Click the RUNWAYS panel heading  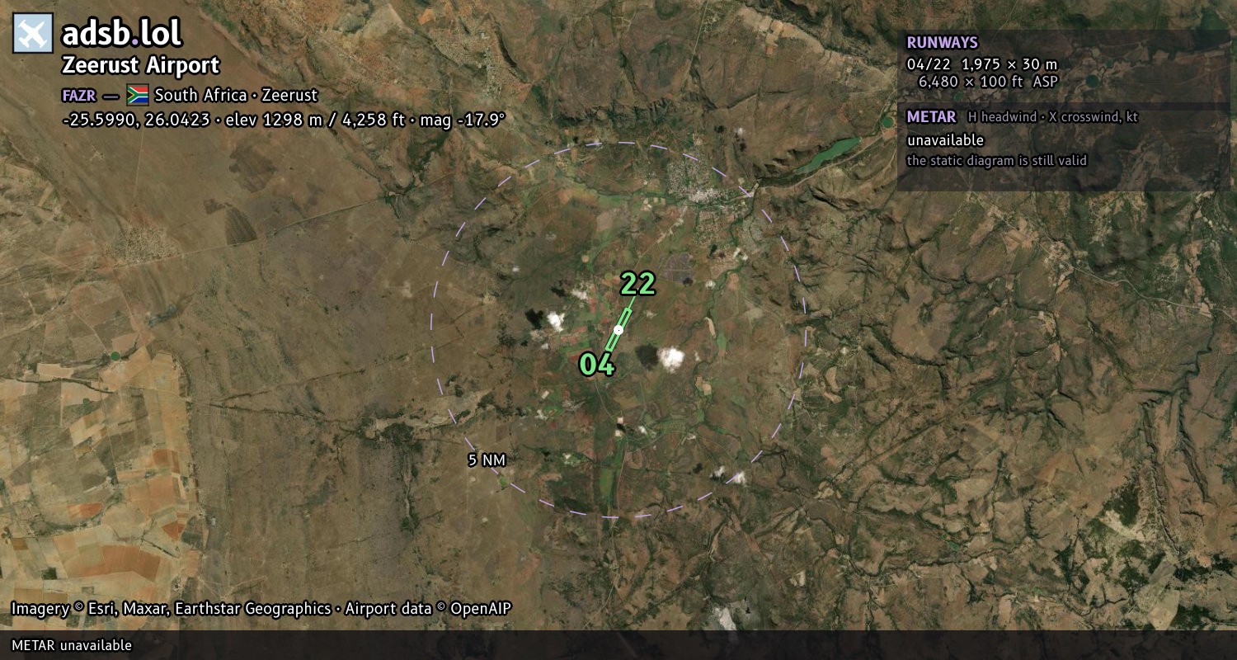(x=942, y=42)
